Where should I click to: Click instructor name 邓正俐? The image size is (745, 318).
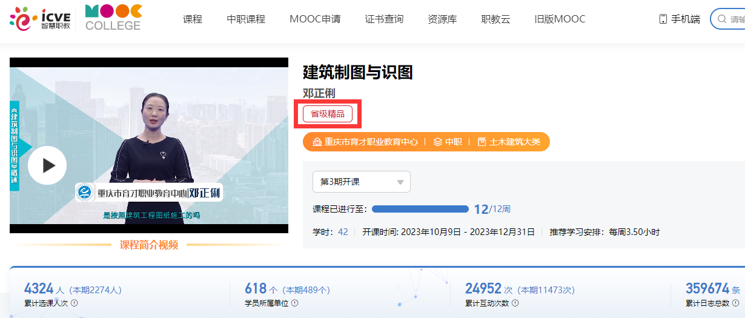tap(319, 93)
